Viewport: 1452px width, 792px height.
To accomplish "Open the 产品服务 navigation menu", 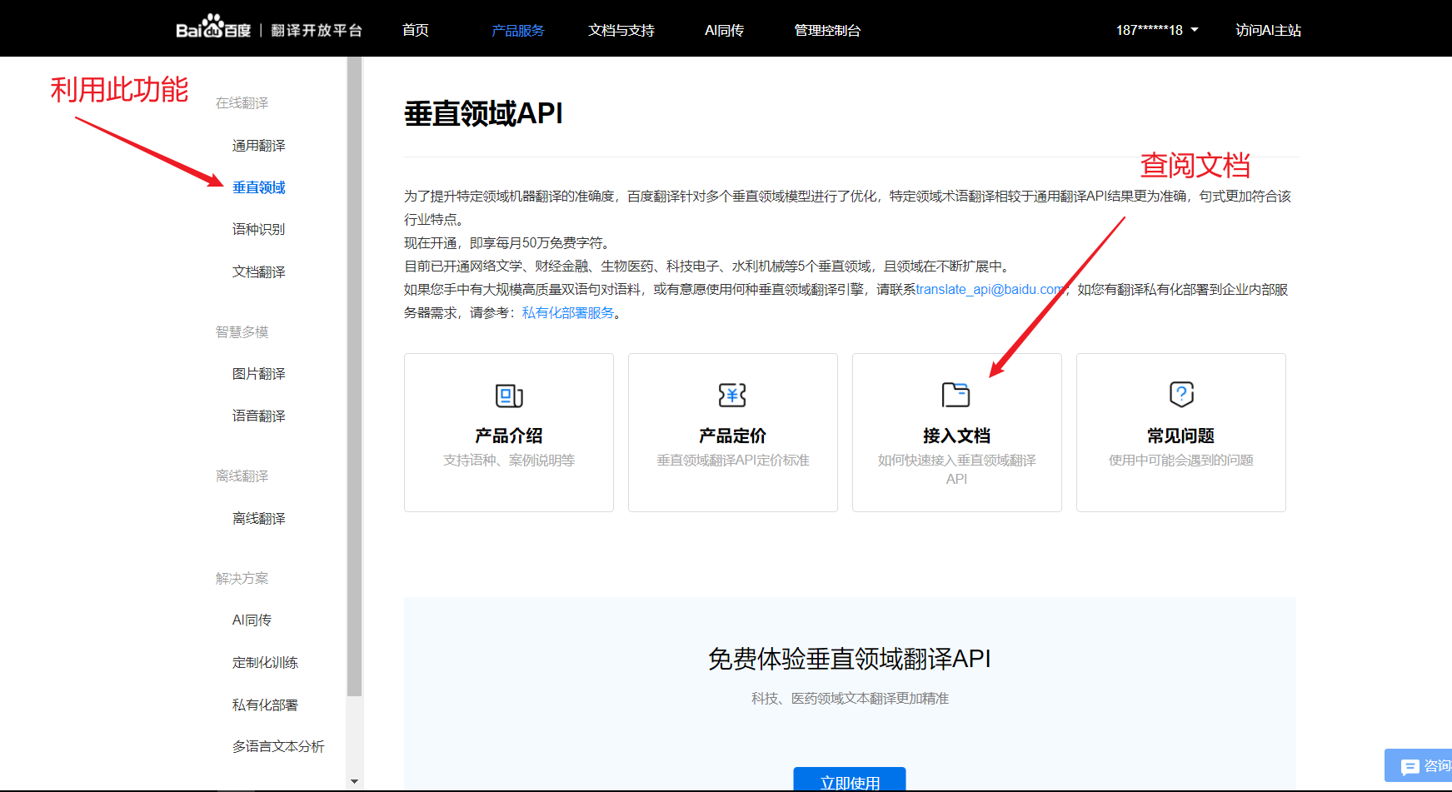I will pos(517,30).
